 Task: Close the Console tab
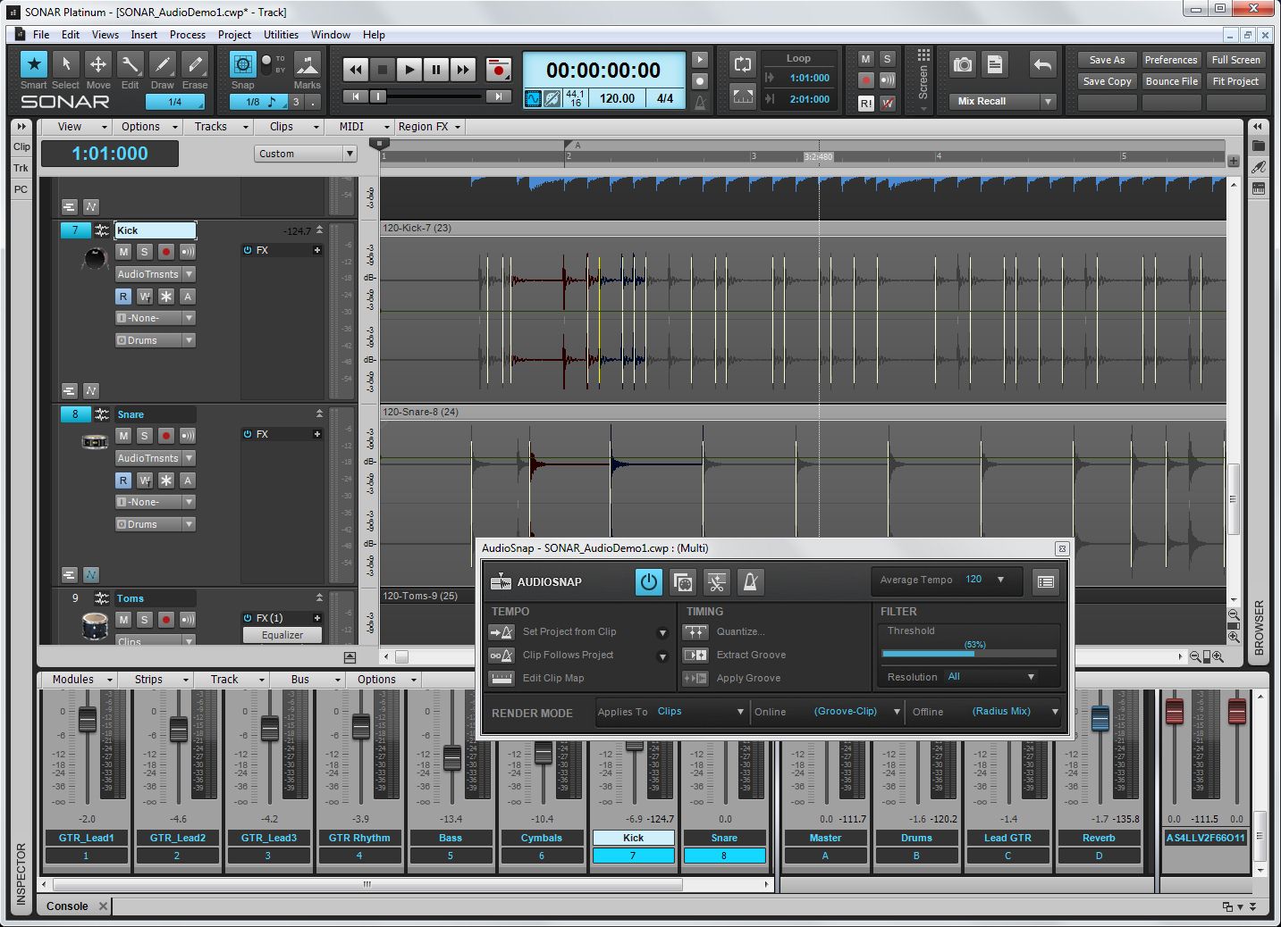tap(103, 906)
